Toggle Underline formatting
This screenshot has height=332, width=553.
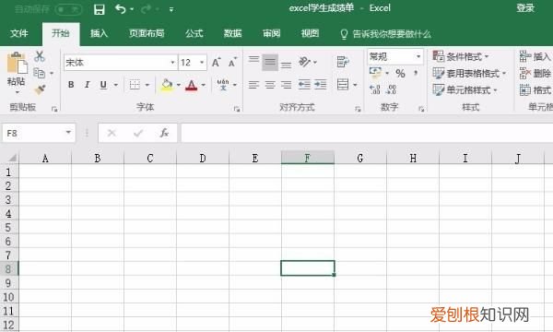click(x=103, y=85)
